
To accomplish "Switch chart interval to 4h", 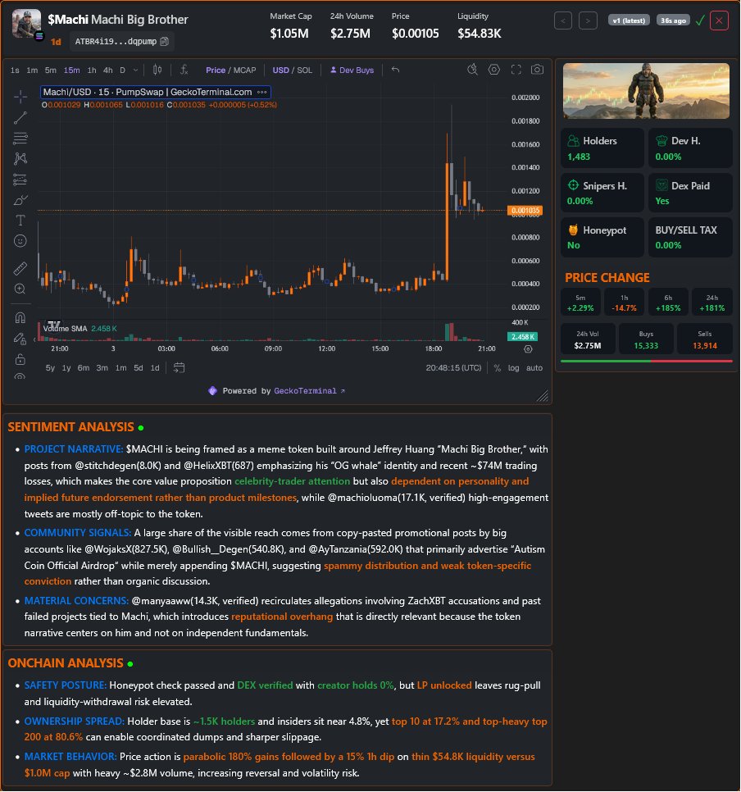I will coord(107,71).
